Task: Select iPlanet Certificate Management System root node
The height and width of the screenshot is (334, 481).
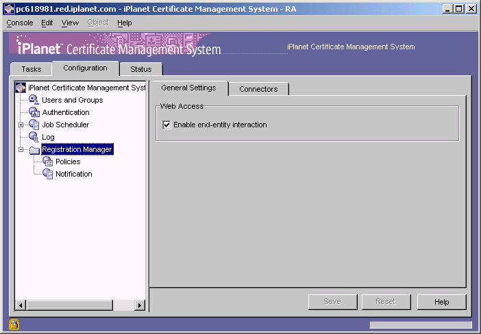Action: pyautogui.click(x=87, y=88)
